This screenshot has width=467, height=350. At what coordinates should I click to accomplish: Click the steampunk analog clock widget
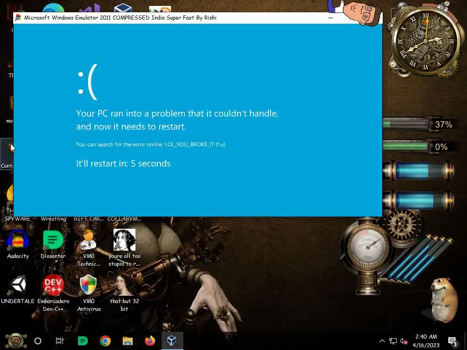426,41
